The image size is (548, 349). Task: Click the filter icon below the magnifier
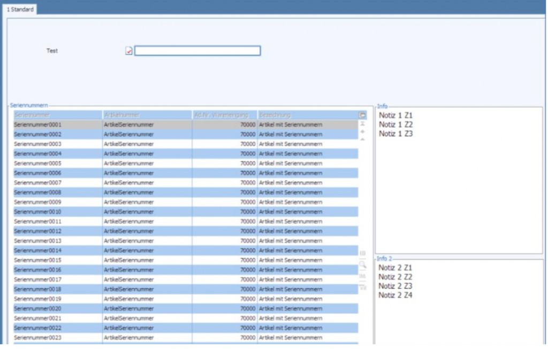tap(362, 276)
